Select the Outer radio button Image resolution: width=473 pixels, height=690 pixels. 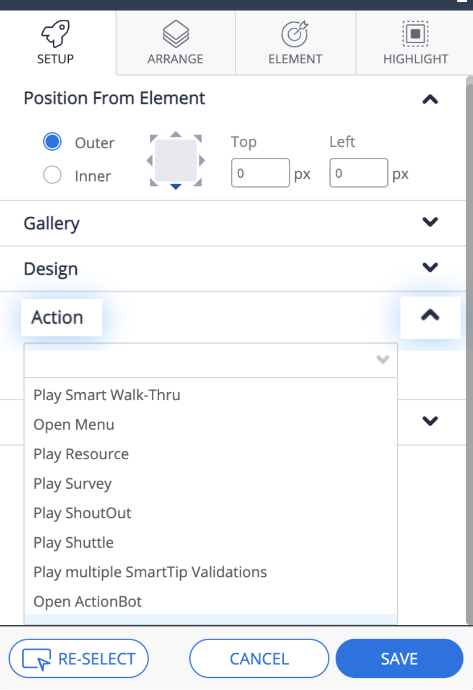pos(52,142)
